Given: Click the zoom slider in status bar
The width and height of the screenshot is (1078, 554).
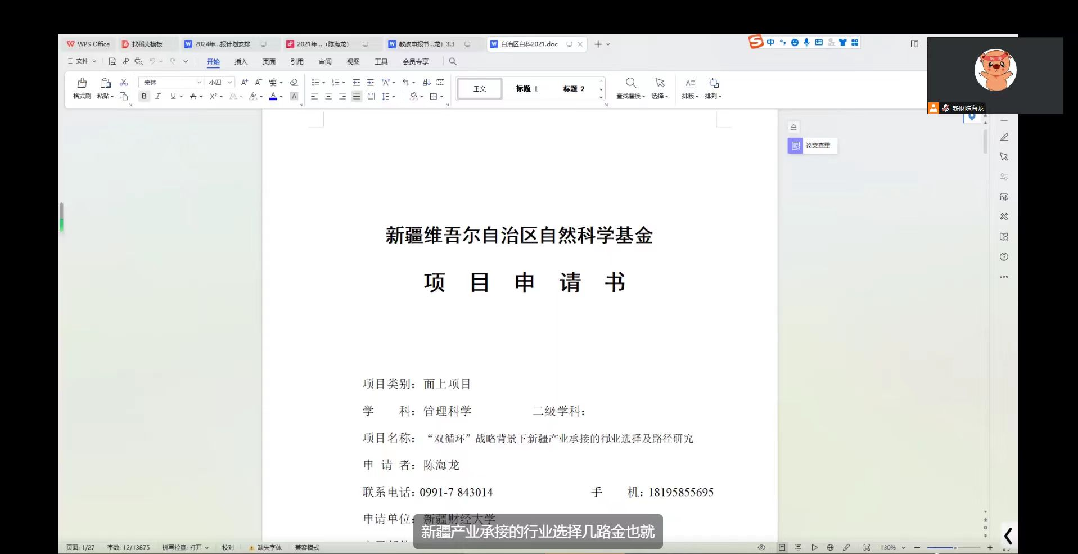Looking at the screenshot, I should click(x=954, y=547).
